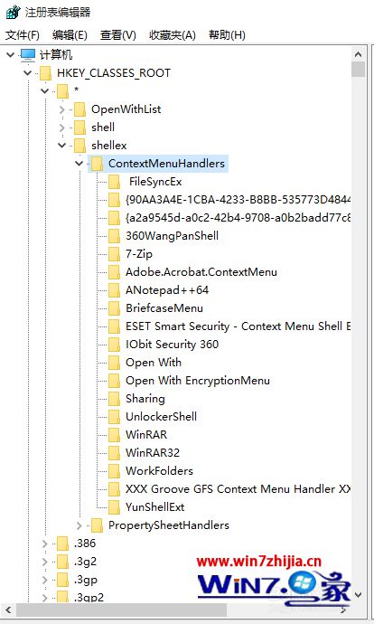The image size is (374, 624).
Task: Click the HKEY_CLASSES_ROOT folder icon
Action: tap(46, 73)
